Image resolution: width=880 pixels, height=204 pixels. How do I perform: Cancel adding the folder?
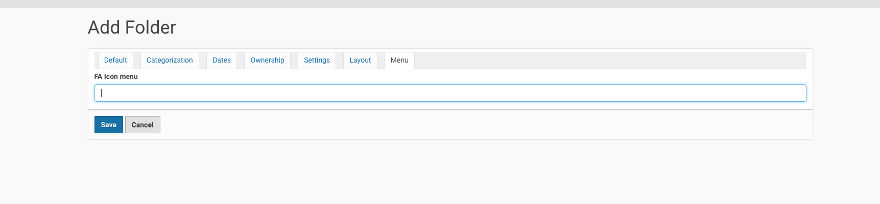[142, 125]
